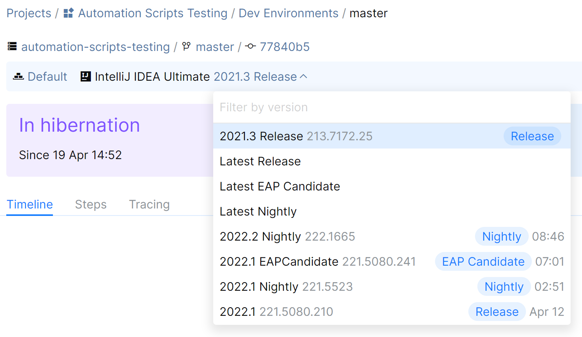Click the In hibernation status heading
The image size is (582, 337).
point(80,125)
